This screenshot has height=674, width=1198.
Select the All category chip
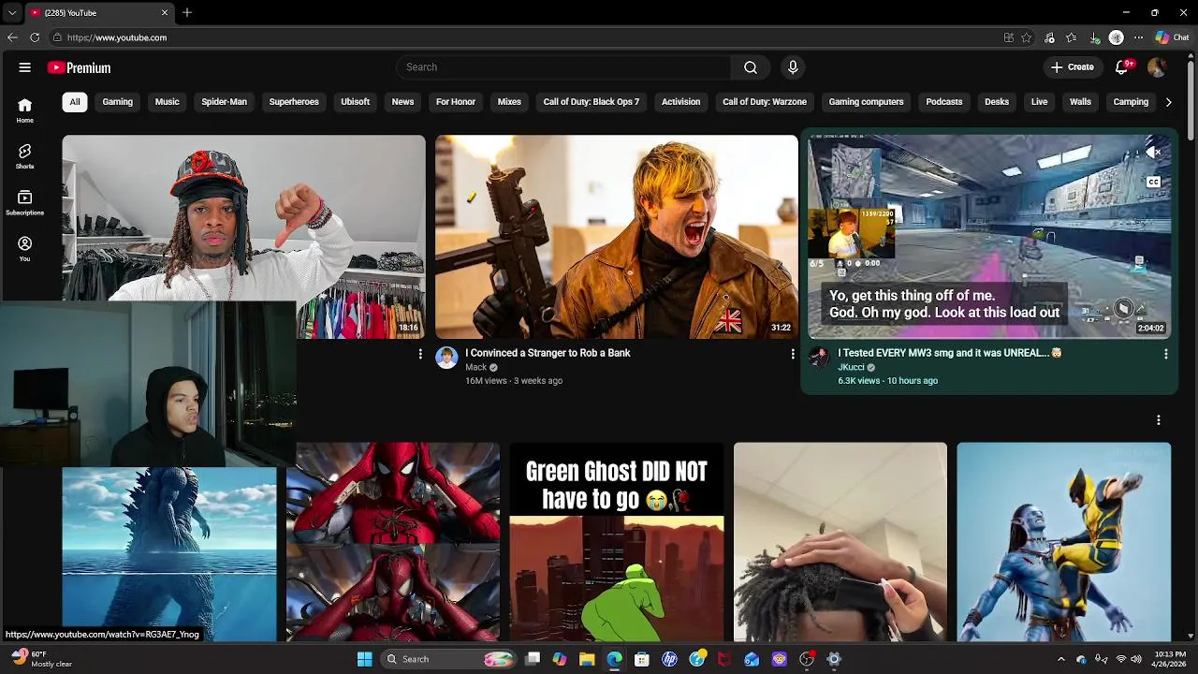[75, 102]
